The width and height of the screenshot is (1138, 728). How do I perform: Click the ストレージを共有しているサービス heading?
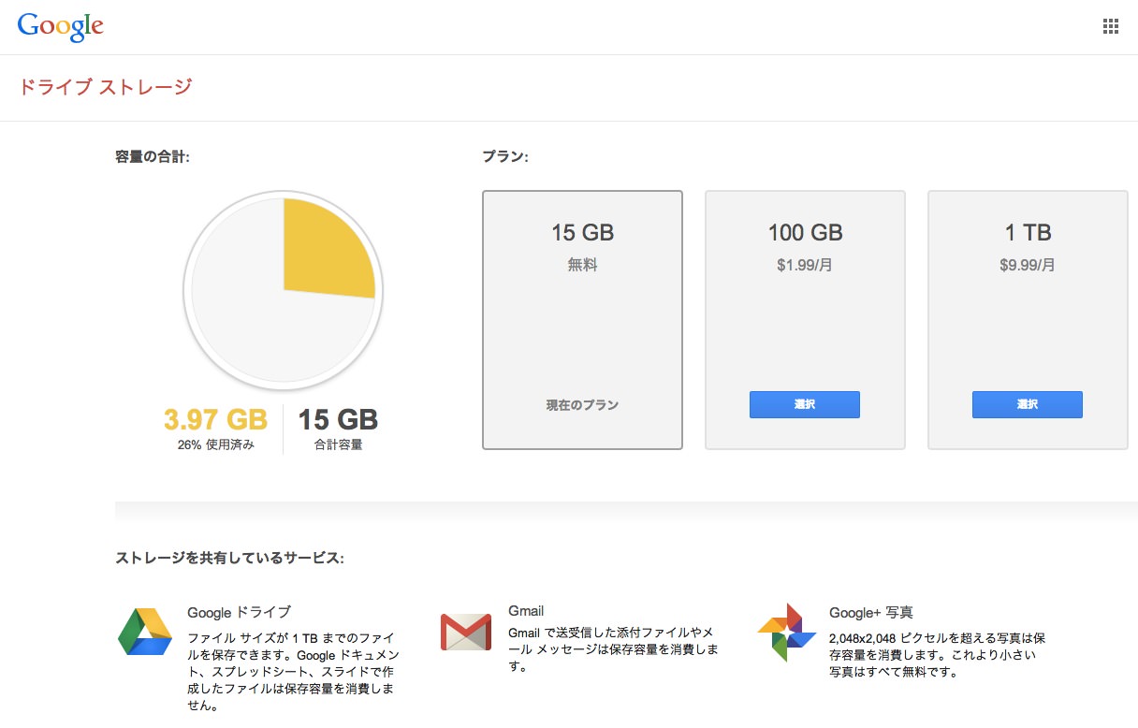tap(229, 558)
